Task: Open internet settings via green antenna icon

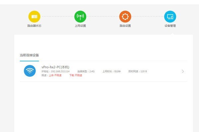Action: point(80,16)
